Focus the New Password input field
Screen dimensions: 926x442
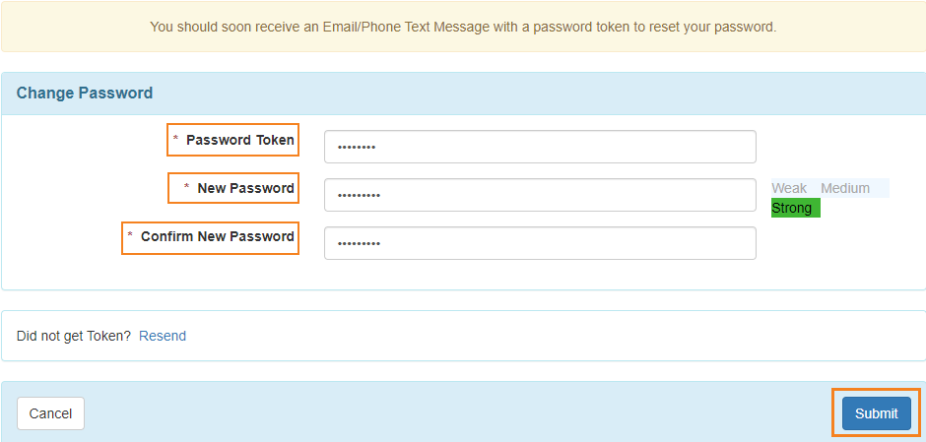[540, 195]
